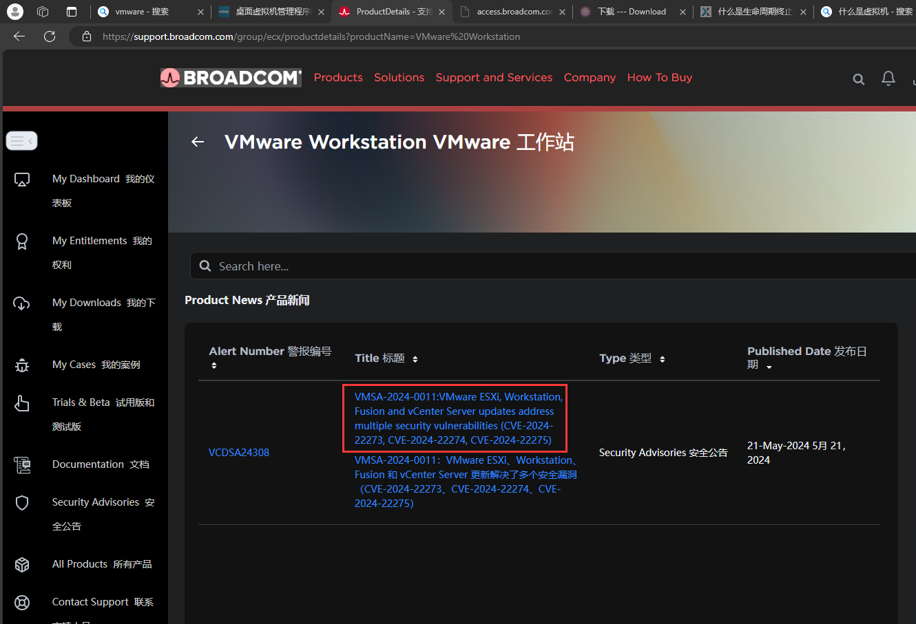Open notifications via the bell icon
Image resolution: width=916 pixels, height=624 pixels.
point(888,78)
